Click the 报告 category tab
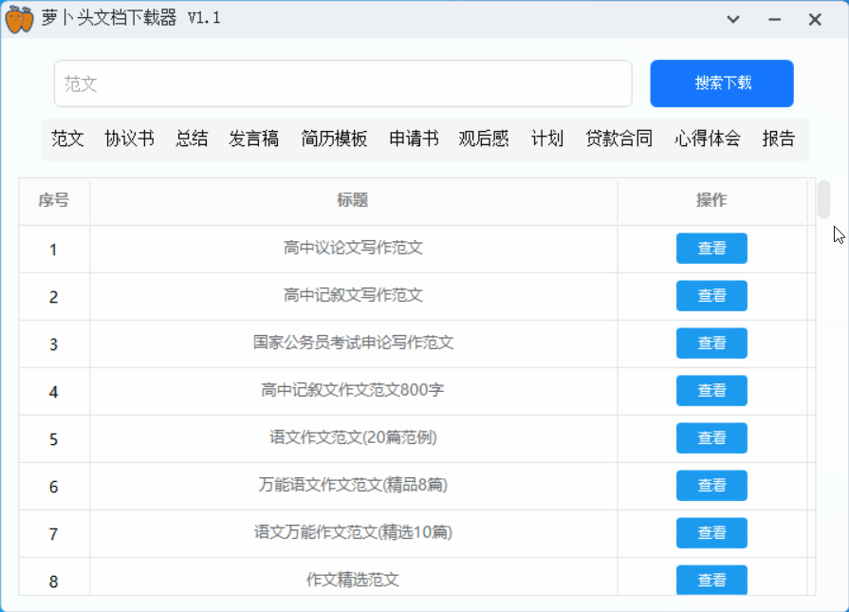Viewport: 849px width, 612px height. click(x=779, y=139)
